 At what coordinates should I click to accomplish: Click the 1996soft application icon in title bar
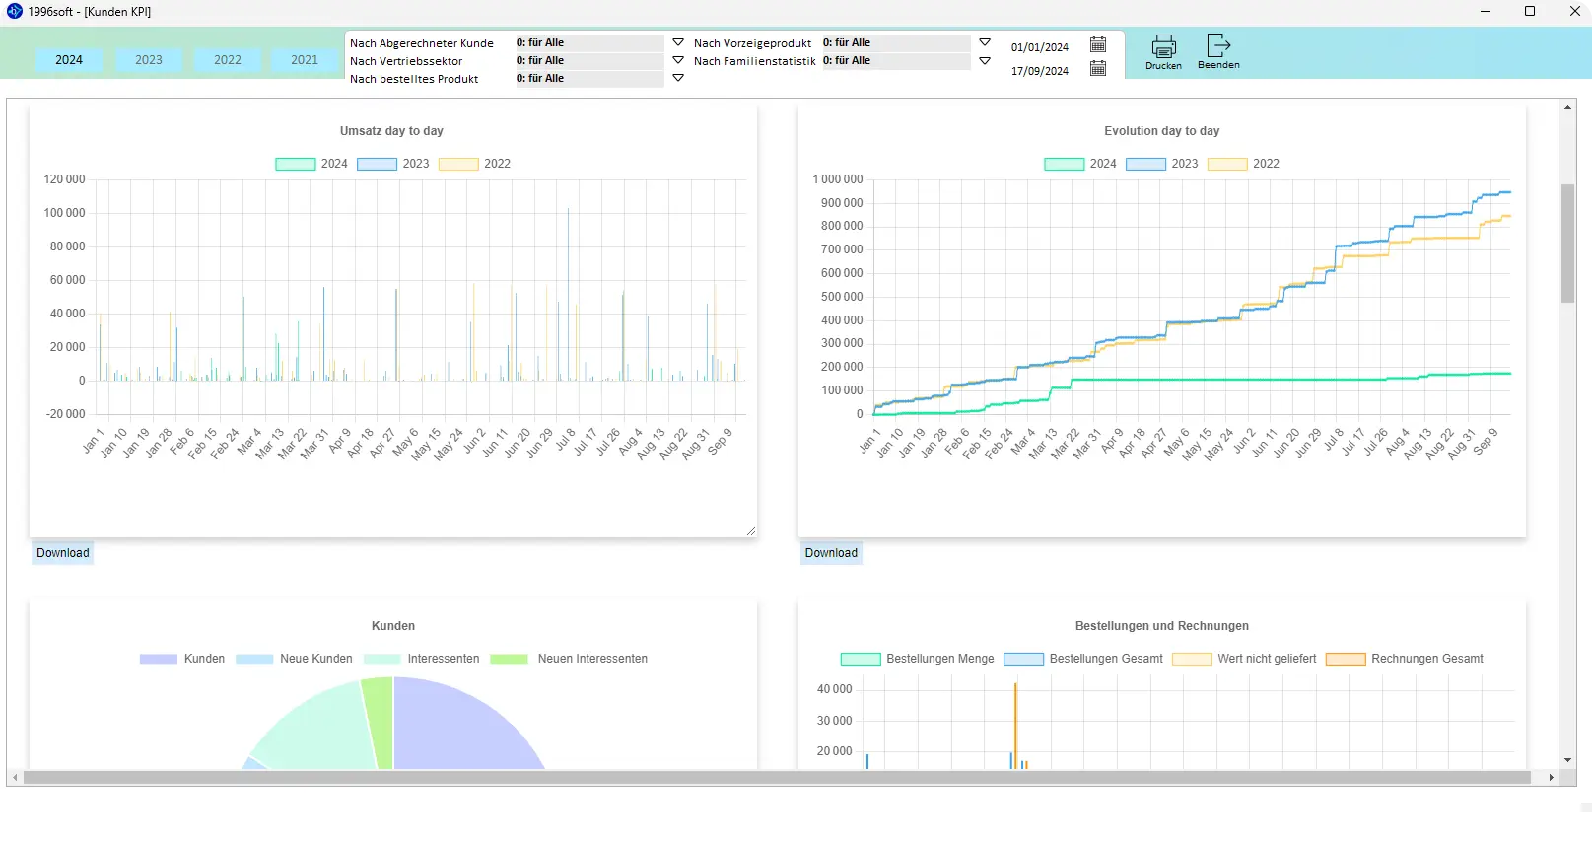pyautogui.click(x=15, y=11)
